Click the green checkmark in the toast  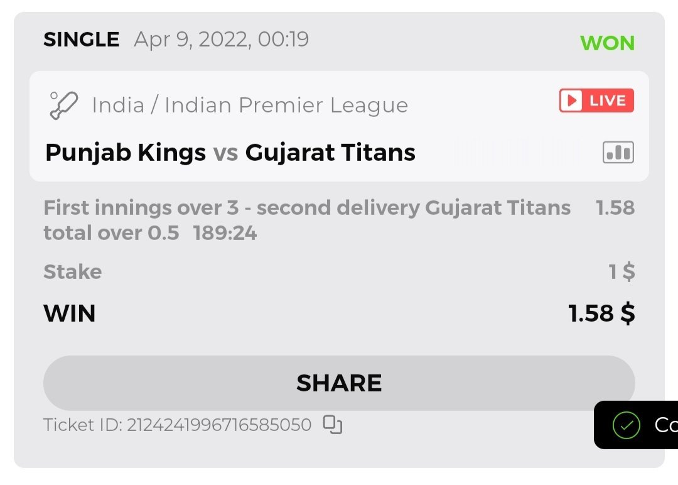[x=626, y=425]
